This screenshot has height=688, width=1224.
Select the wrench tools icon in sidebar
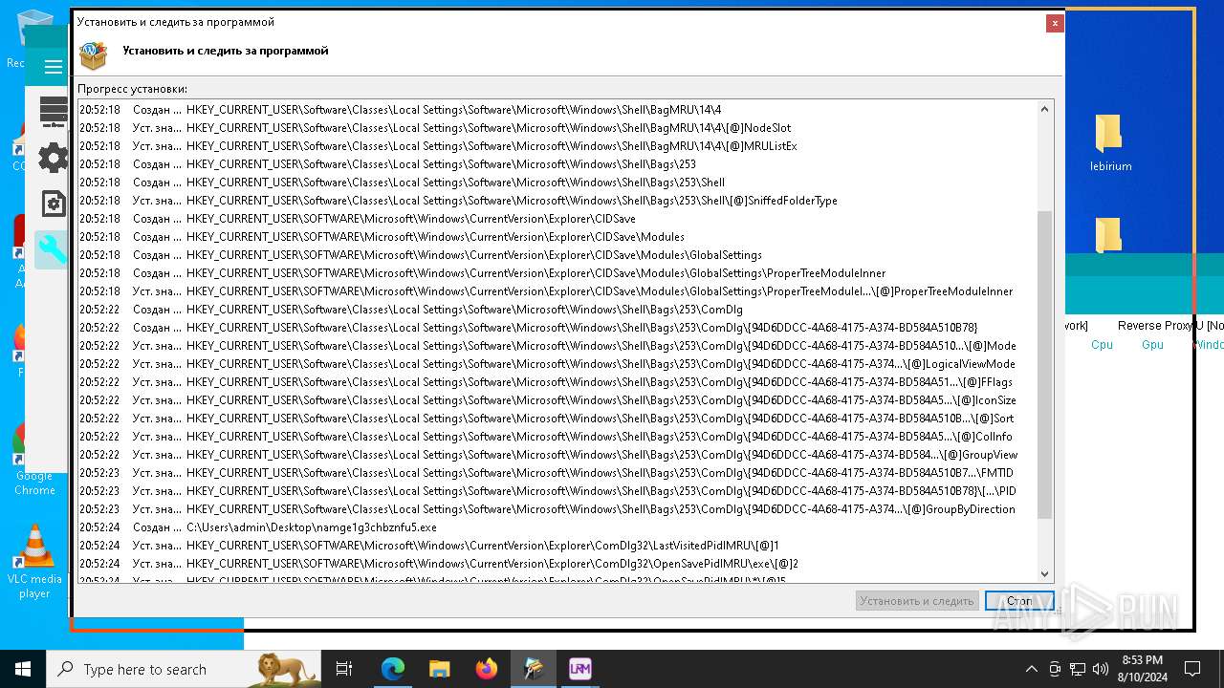[x=52, y=249]
